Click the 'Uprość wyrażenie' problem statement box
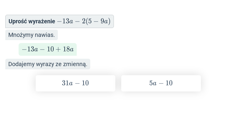The width and height of the screenshot is (236, 118). click(60, 21)
